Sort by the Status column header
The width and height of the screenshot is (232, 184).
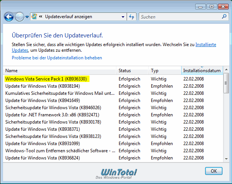pyautogui.click(x=132, y=71)
